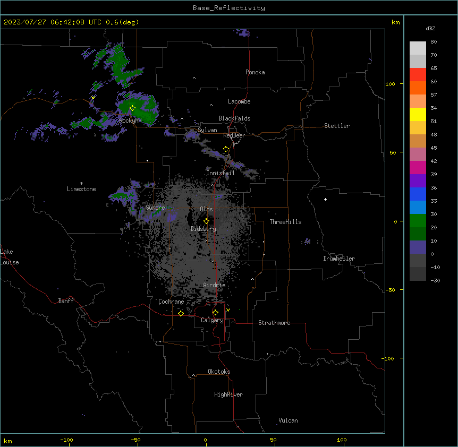The height and width of the screenshot is (447, 458).
Task: Select the Lacombe city label
Action: click(239, 101)
